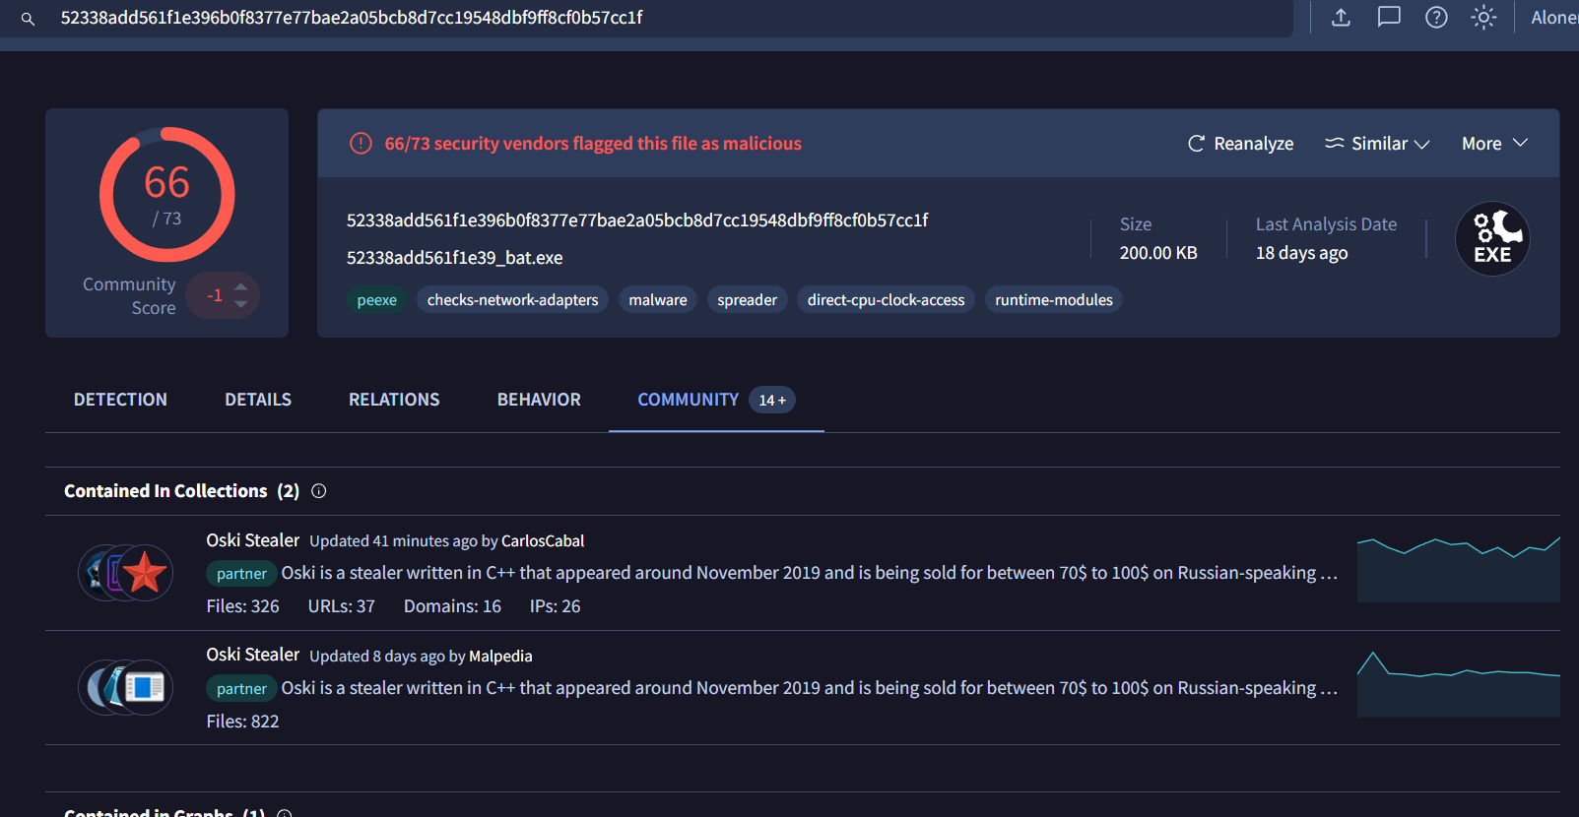The image size is (1579, 817).
Task: Click the search magnifier icon
Action: point(28,19)
